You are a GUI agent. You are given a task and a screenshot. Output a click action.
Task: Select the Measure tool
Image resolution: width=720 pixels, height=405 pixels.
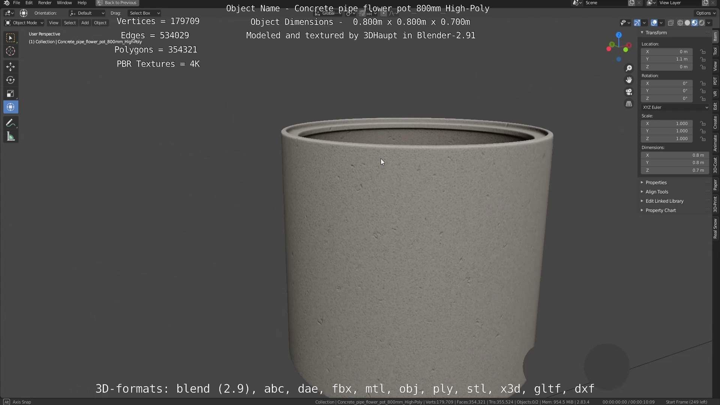(10, 137)
